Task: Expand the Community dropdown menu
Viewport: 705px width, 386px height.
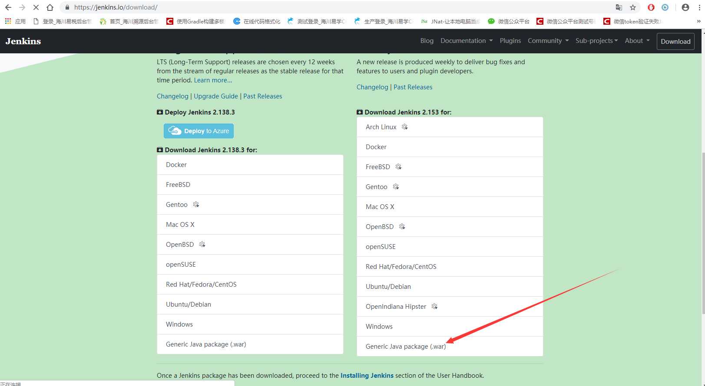Action: 548,41
